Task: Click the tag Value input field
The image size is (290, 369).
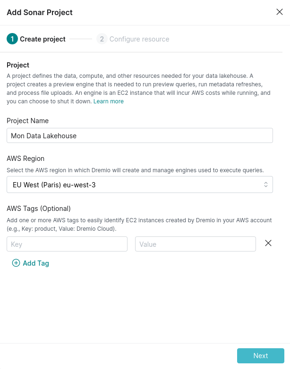Action: [x=196, y=244]
